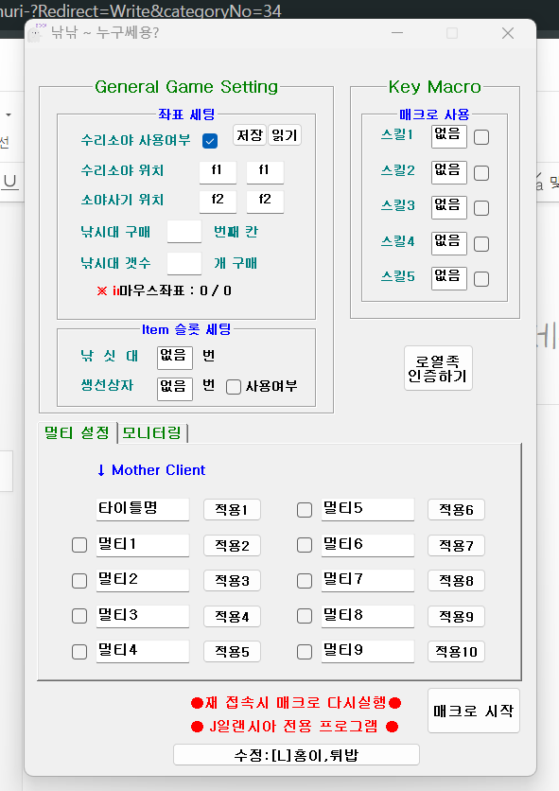Click the 적용10 button
Viewport: 559px width, 791px height.
456,652
